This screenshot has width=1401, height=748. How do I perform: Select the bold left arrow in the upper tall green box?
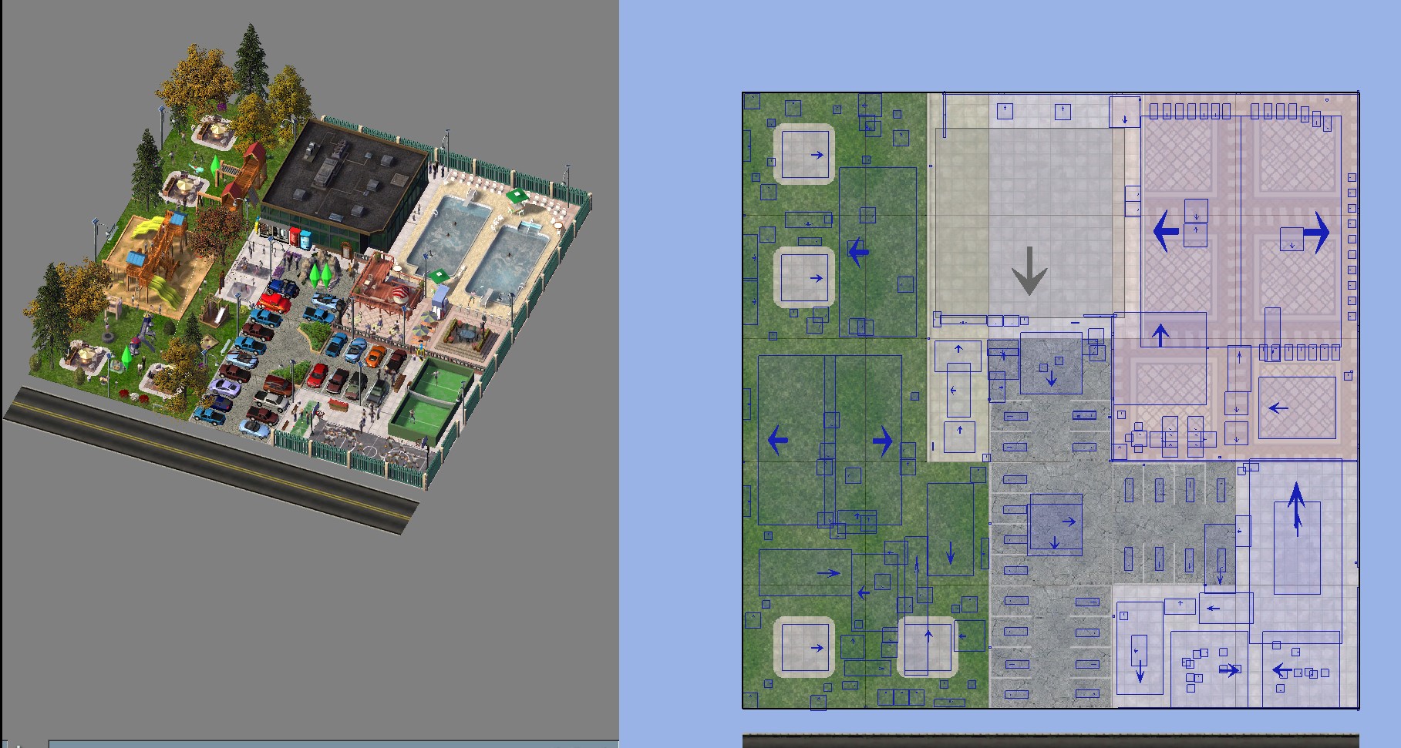coord(858,251)
